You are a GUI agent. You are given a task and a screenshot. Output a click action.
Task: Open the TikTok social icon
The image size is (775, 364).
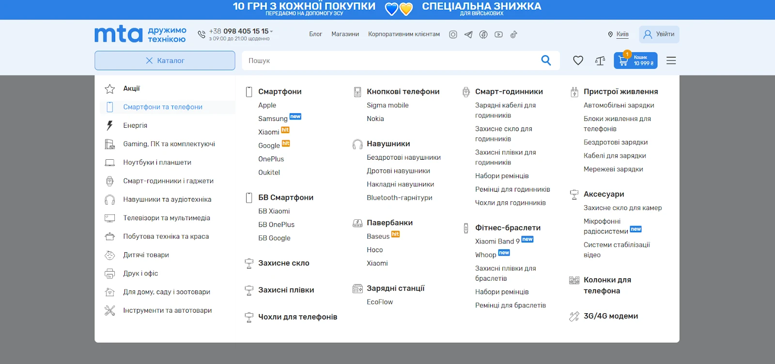(513, 34)
